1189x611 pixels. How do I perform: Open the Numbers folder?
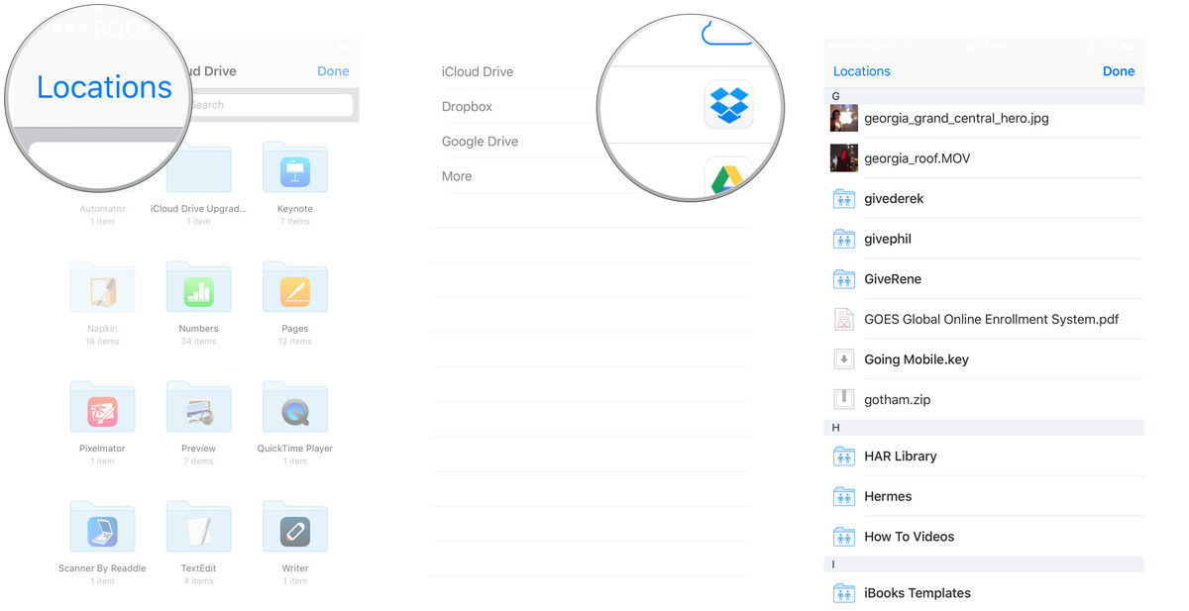pyautogui.click(x=199, y=288)
